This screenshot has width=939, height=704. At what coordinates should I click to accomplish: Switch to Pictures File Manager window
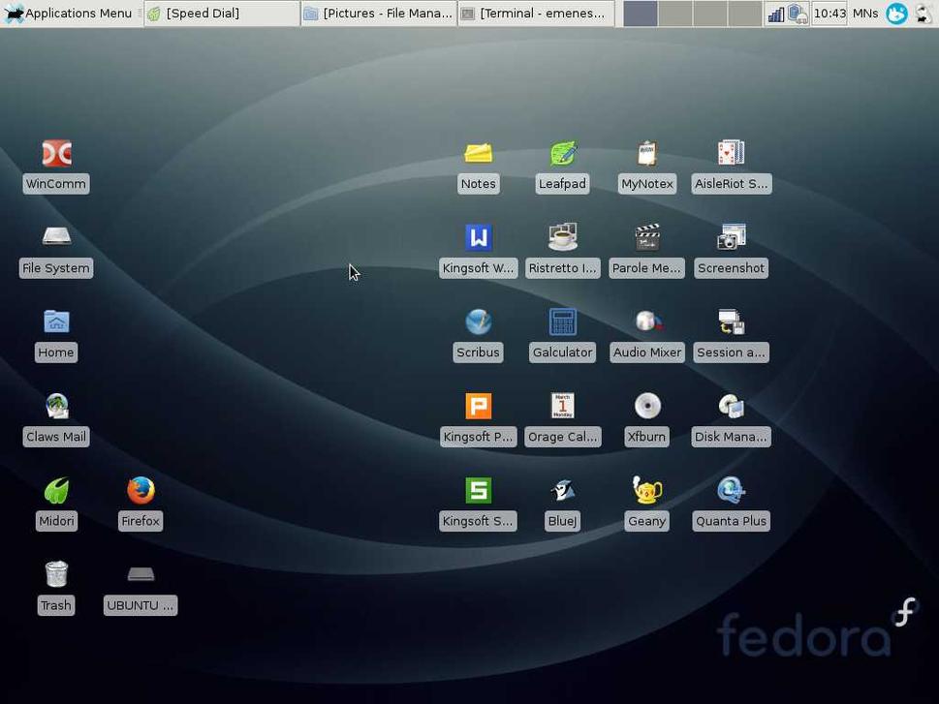379,14
